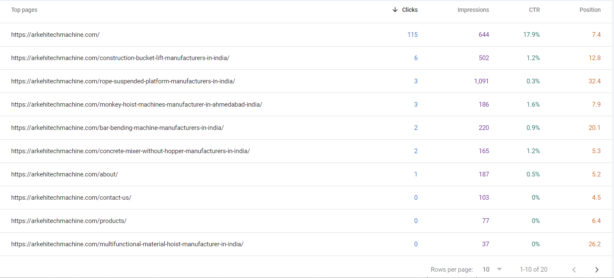Select the rope-suspended-platform-manufacturers URL
Image resolution: width=614 pixels, height=278 pixels.
click(x=123, y=81)
